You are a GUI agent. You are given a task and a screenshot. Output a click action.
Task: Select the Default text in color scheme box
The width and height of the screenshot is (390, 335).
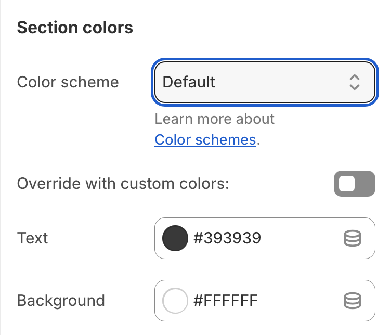click(189, 82)
